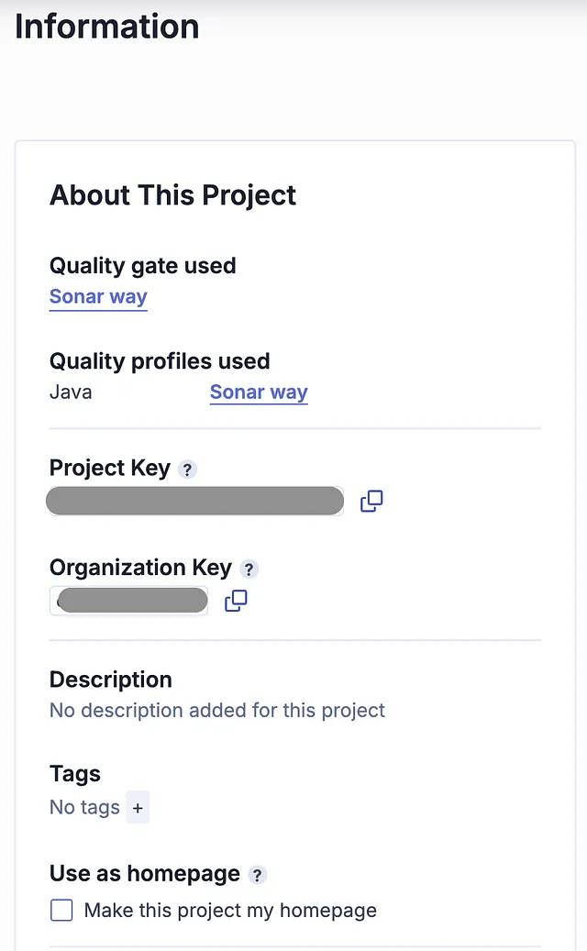Screen dimensions: 587x951
Task: Click the 'Quality gate used' label
Action: tap(142, 266)
